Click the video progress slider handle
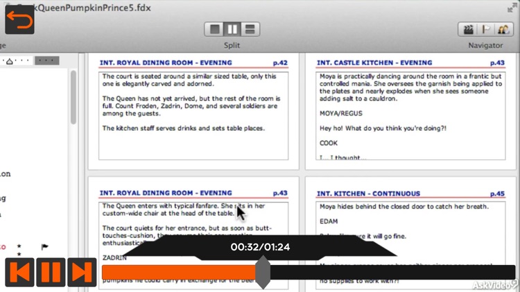This screenshot has width=520, height=292. [263, 272]
